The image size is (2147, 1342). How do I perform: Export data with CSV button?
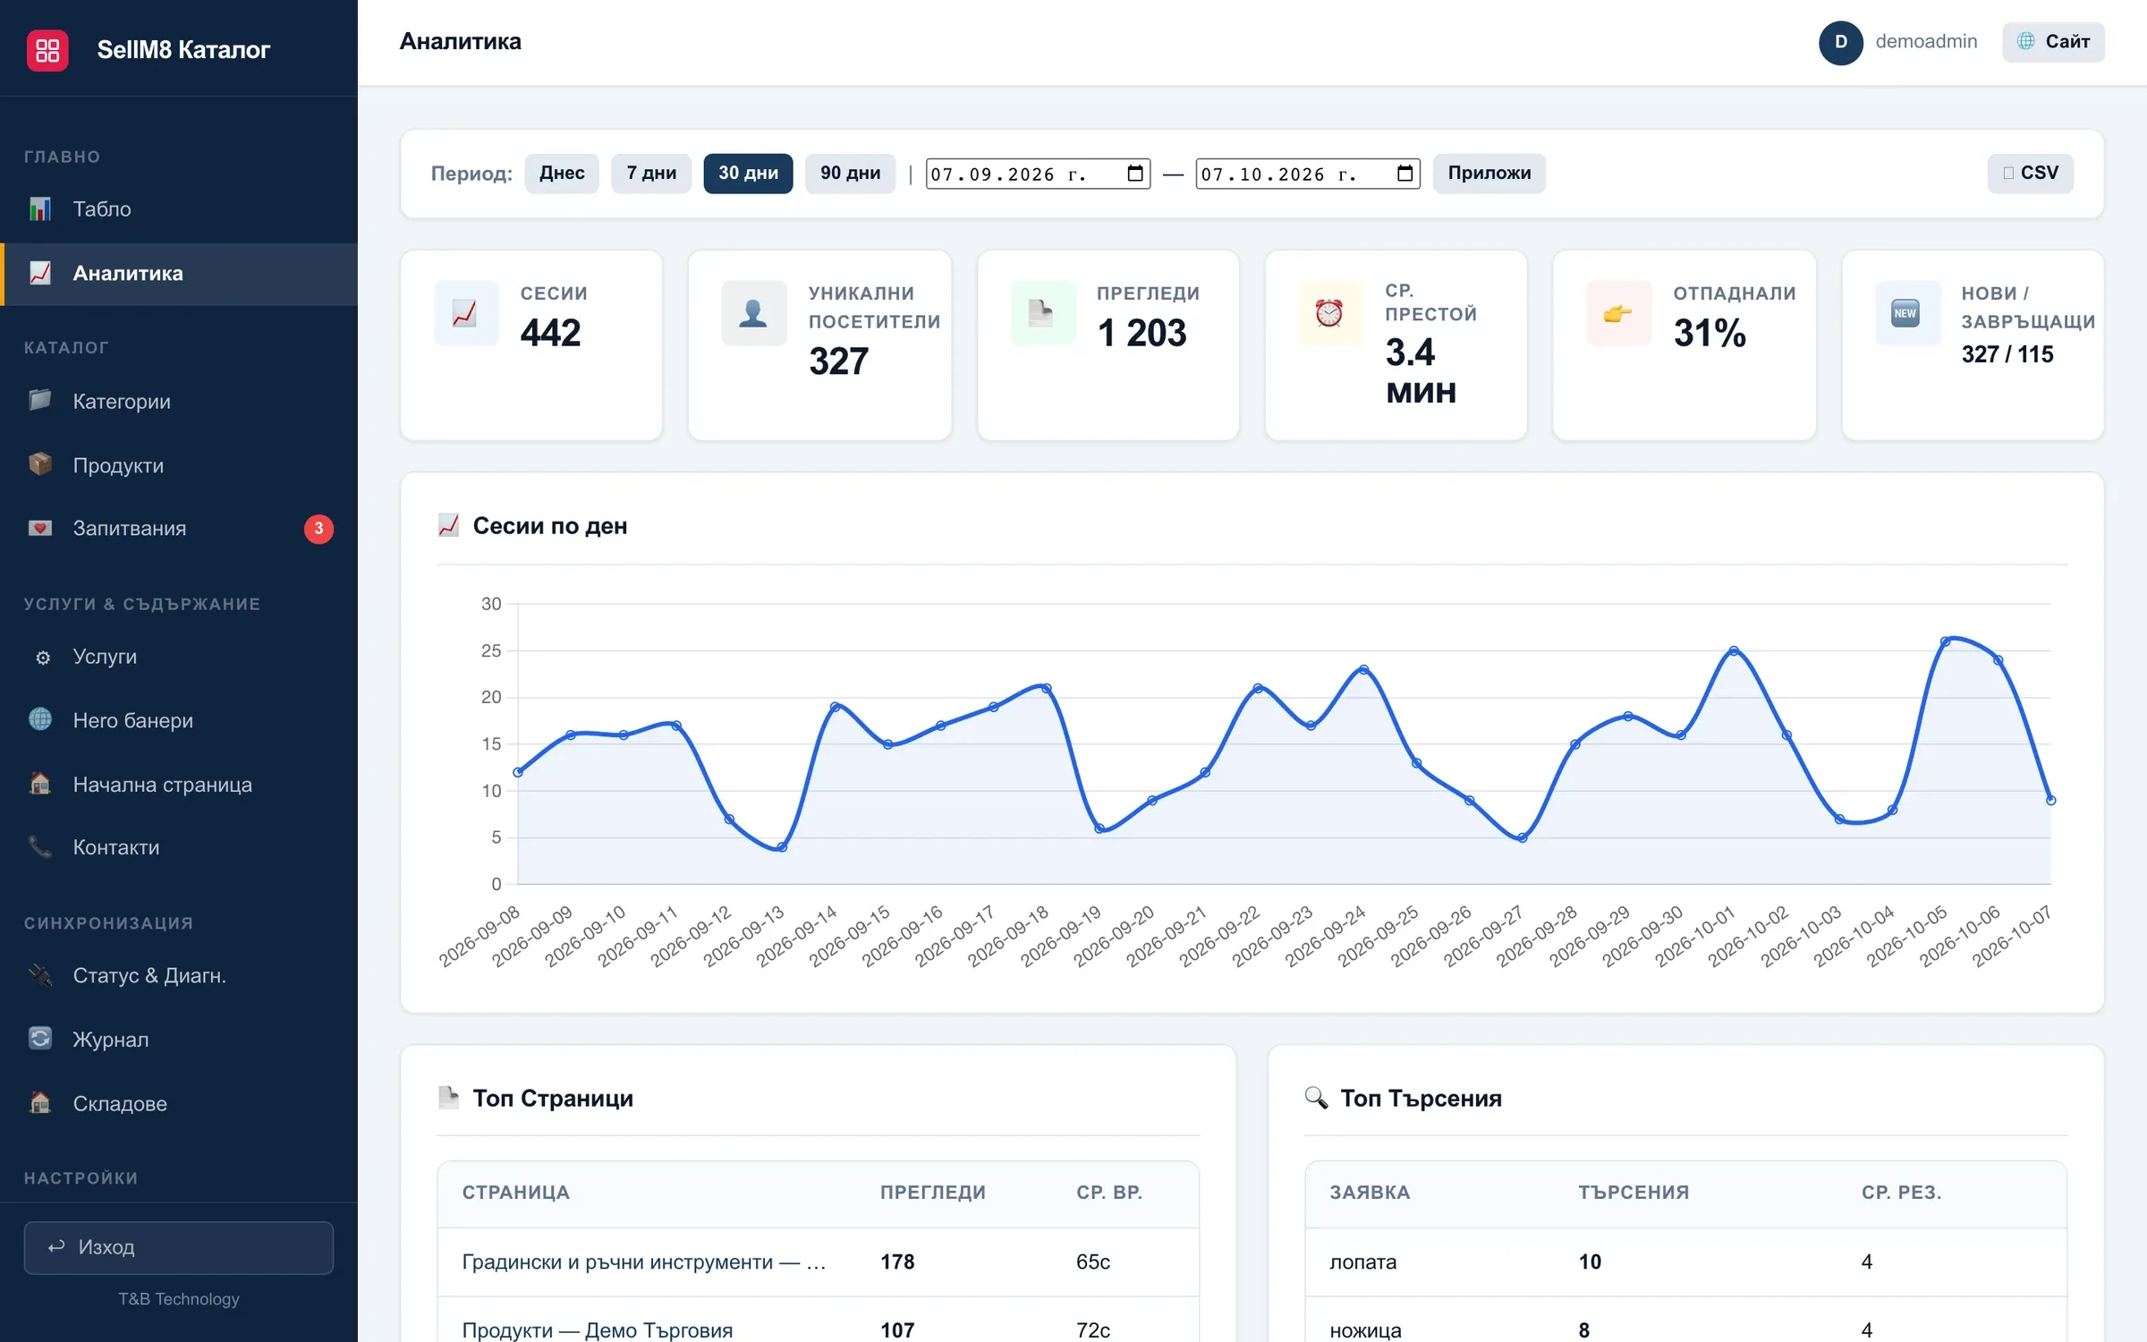(x=2030, y=174)
